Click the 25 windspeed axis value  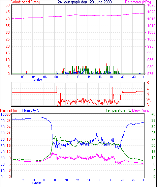coord(8,39)
